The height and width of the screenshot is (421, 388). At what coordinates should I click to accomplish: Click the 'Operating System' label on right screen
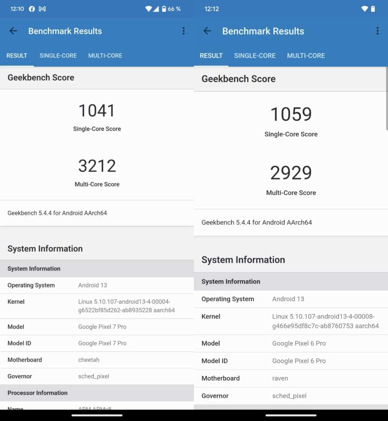click(228, 299)
